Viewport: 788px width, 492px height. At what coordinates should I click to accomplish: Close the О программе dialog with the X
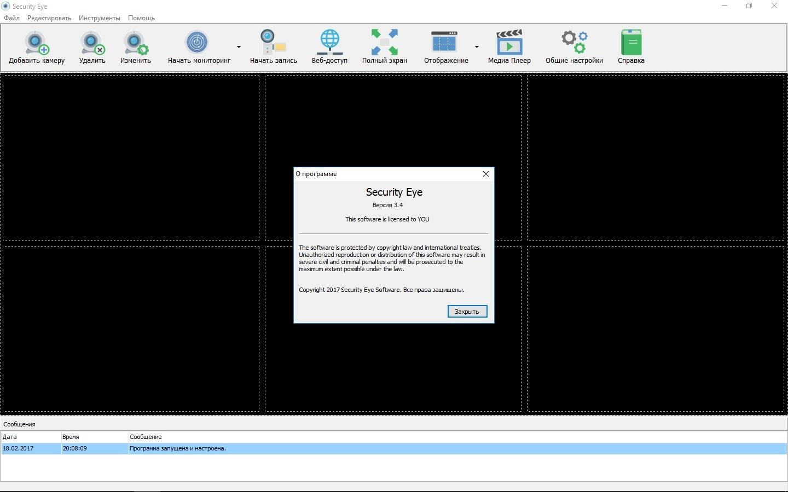point(485,174)
